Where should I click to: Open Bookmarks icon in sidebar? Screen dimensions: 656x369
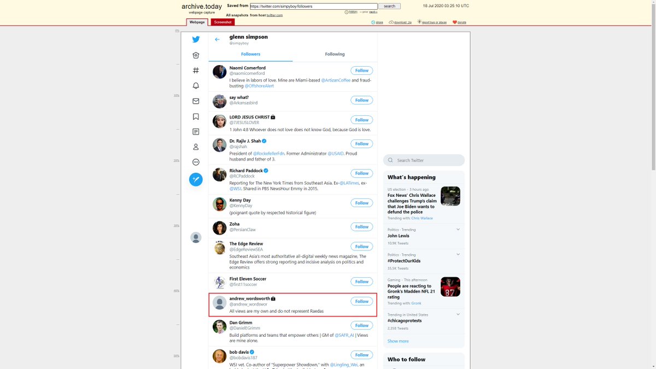[x=196, y=116]
